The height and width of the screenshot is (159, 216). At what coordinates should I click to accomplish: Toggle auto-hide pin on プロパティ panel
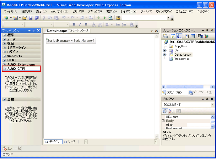207,99
